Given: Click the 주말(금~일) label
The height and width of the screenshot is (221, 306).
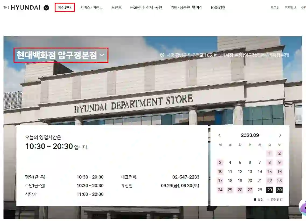Looking at the screenshot, I should tap(35, 186).
